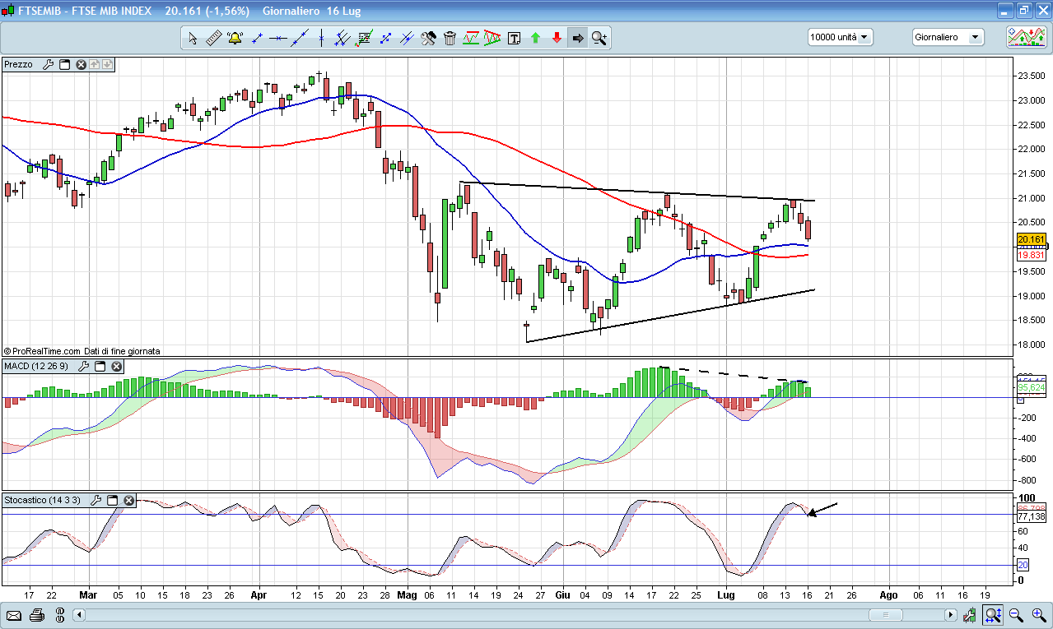This screenshot has width=1053, height=629.
Task: Select the text annotation tool
Action: tap(514, 38)
